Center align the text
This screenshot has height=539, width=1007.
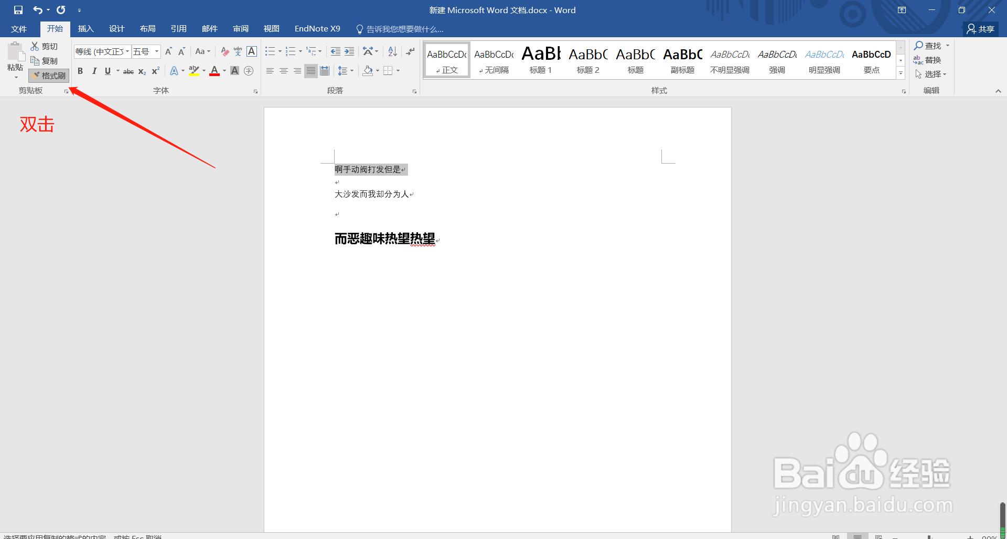coord(284,71)
